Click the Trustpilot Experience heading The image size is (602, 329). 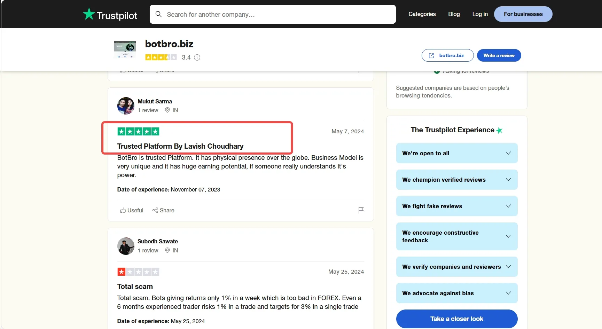point(453,130)
